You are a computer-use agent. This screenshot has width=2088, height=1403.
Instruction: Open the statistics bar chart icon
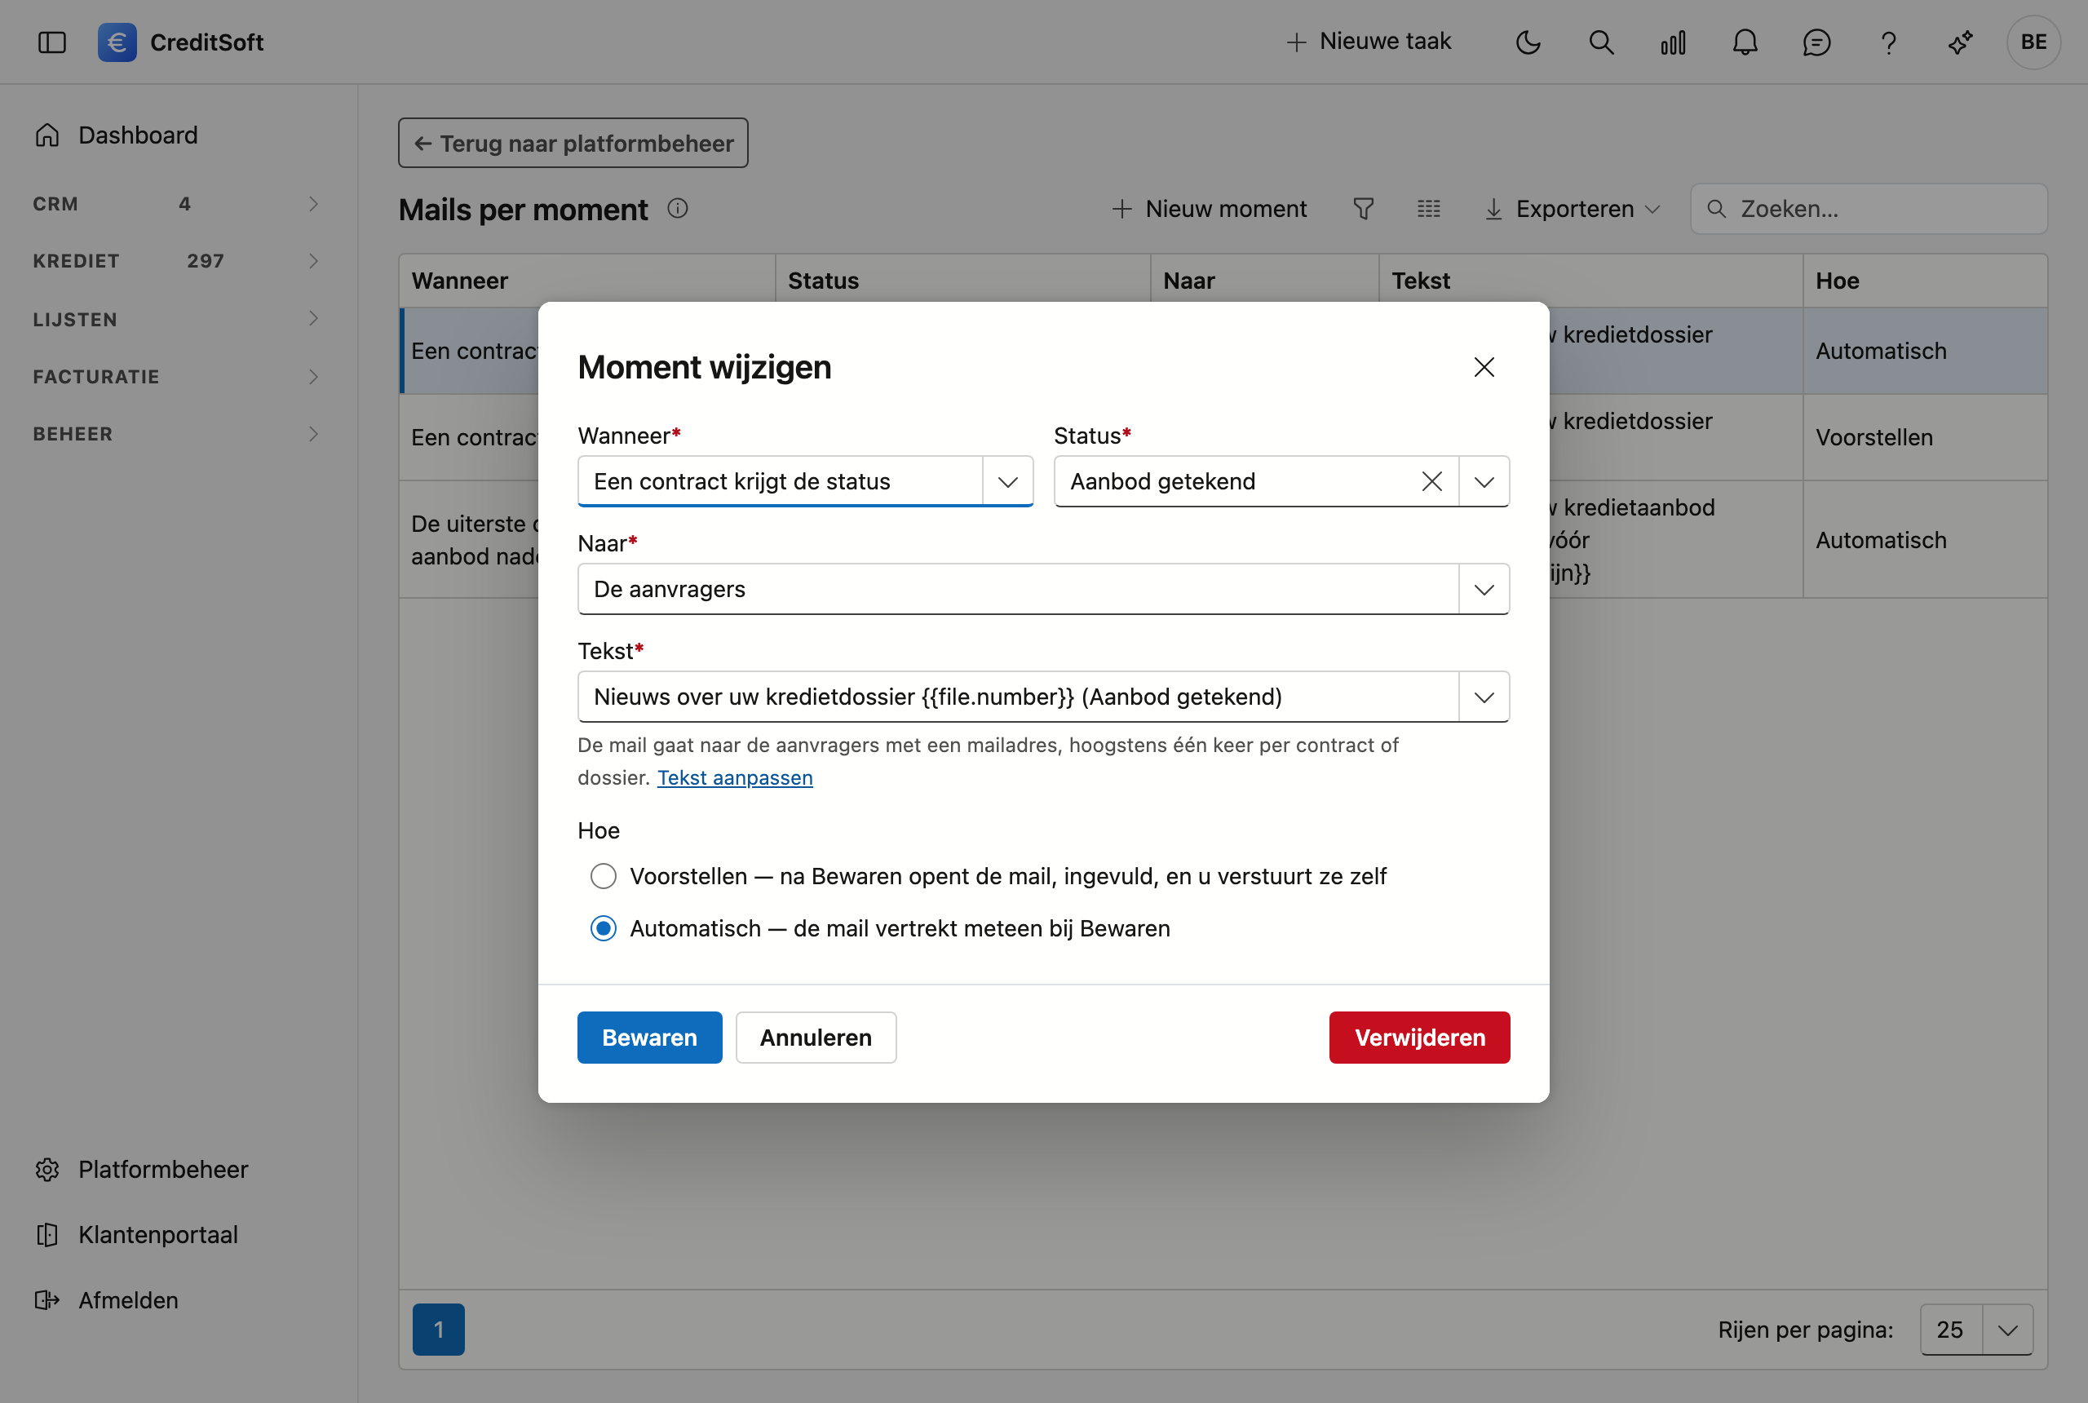(x=1673, y=42)
